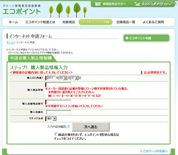Open the よくあるご質問 tab

point(153,22)
